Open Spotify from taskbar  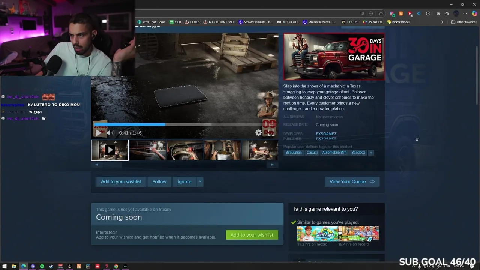[x=42, y=266]
